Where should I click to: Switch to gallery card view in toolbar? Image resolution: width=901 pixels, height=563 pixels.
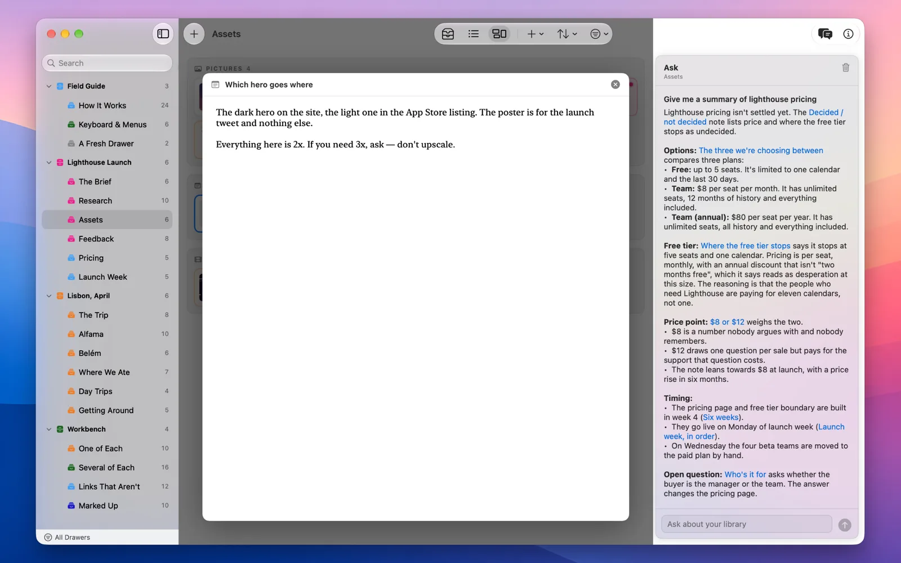click(x=499, y=34)
